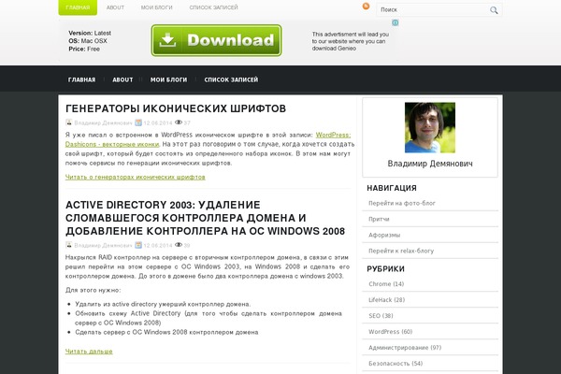Click views eye icon under Active Directory post

pos(179,245)
